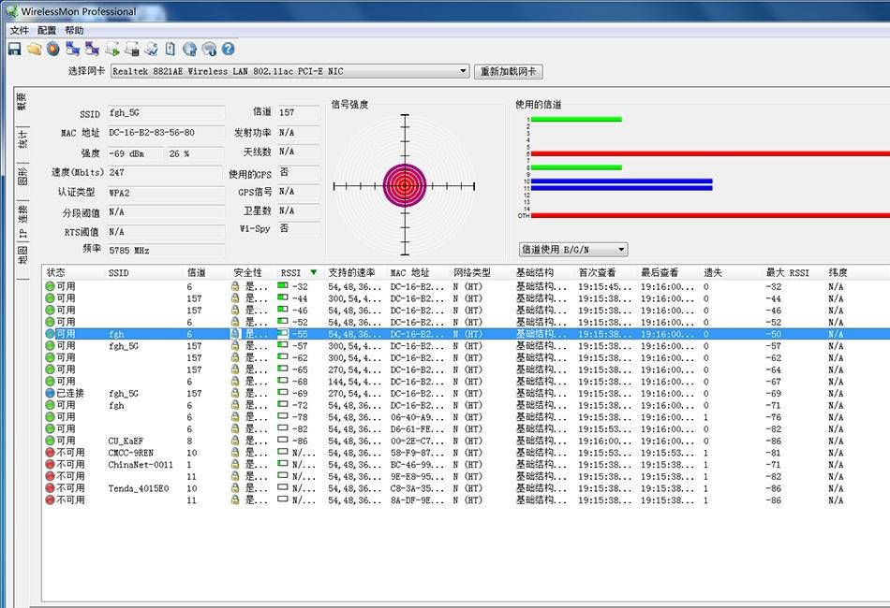Open the 文件 menu

[19, 31]
